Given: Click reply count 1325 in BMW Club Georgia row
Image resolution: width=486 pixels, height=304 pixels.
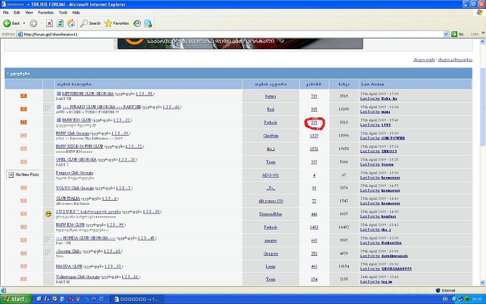Looking at the screenshot, I should (x=314, y=136).
